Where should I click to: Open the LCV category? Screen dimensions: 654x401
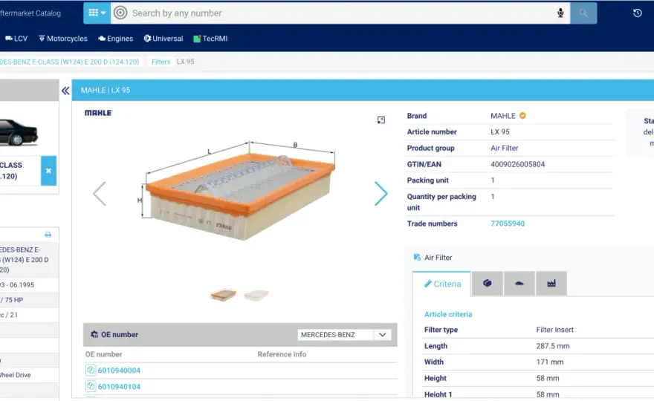click(x=16, y=39)
